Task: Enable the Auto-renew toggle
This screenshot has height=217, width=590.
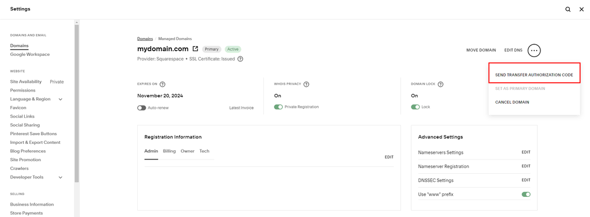Action: click(x=142, y=108)
